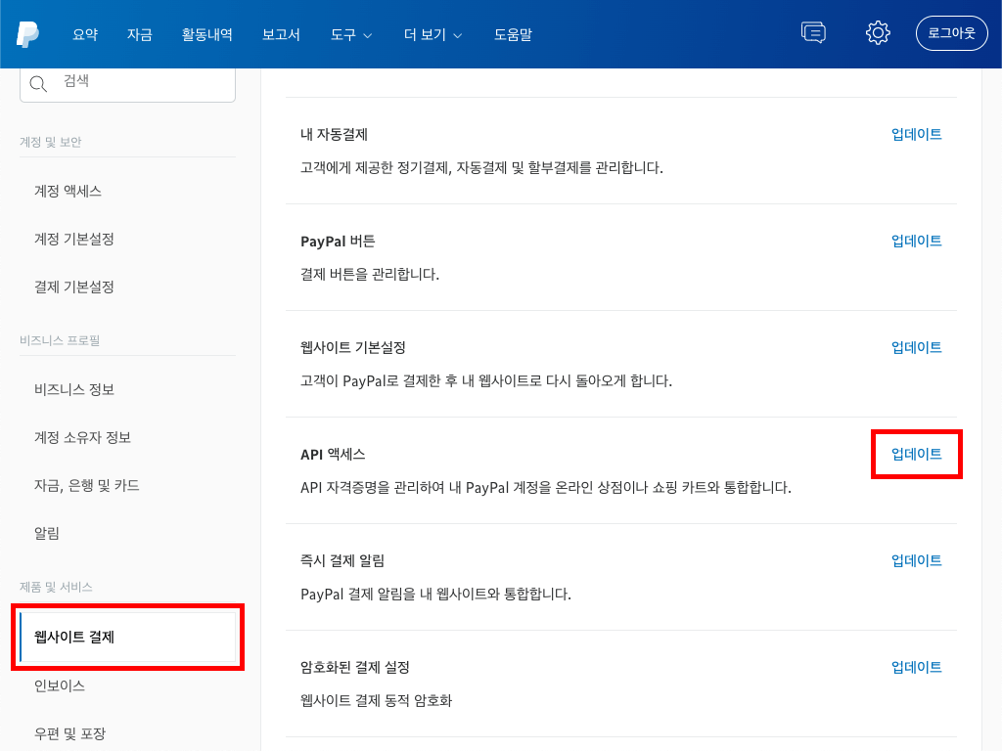Select 계정 액세스 in sidebar
The height and width of the screenshot is (751, 1002).
68,191
